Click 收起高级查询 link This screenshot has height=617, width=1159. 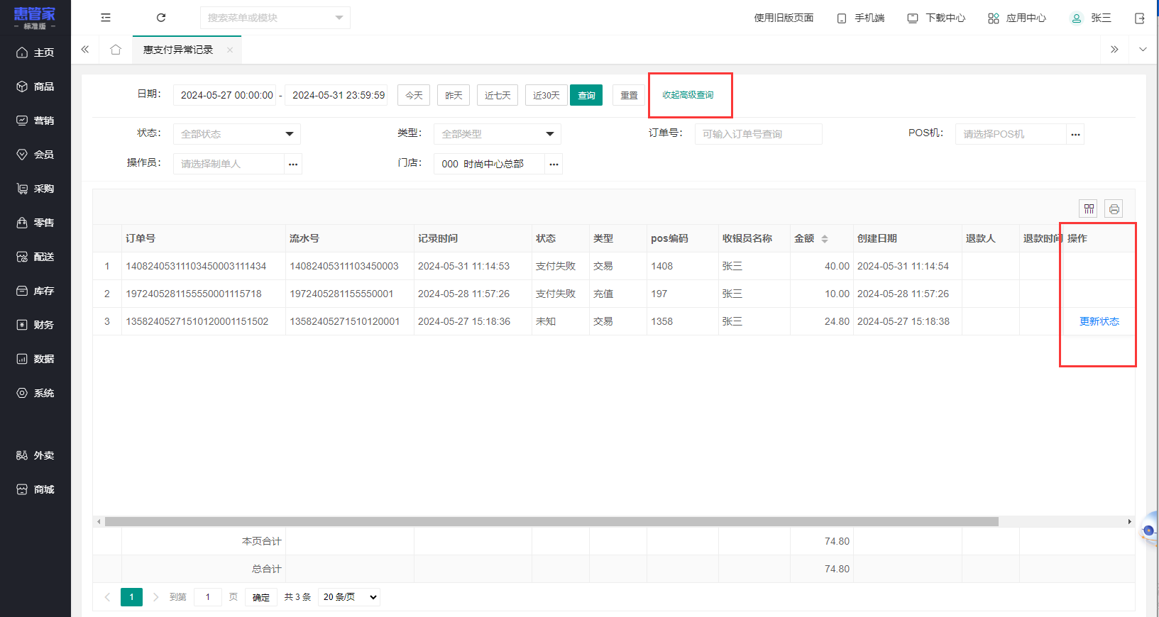click(688, 95)
